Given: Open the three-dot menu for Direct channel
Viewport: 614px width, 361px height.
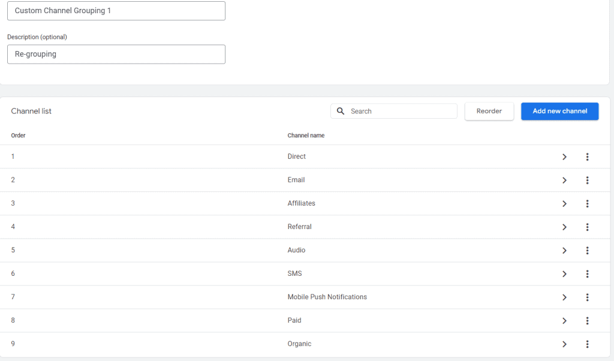Looking at the screenshot, I should 588,157.
